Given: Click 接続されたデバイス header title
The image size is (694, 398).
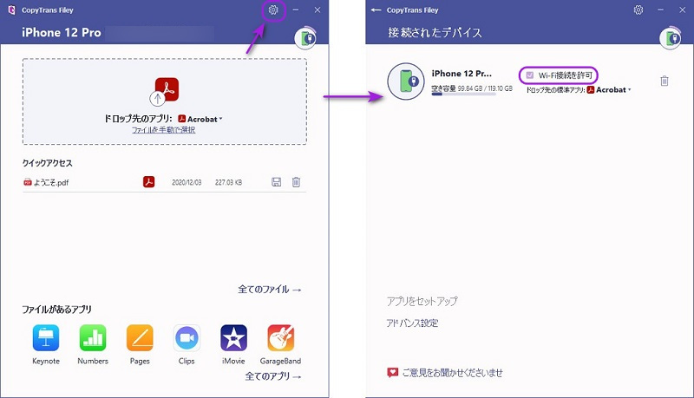Looking at the screenshot, I should (435, 32).
